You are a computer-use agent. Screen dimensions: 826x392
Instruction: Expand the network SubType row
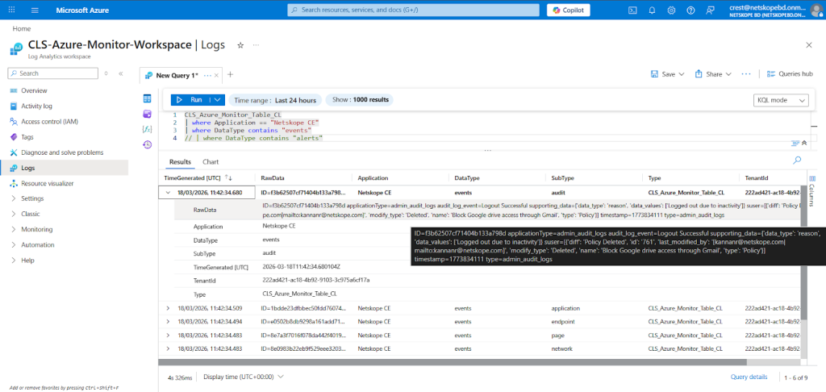click(168, 348)
